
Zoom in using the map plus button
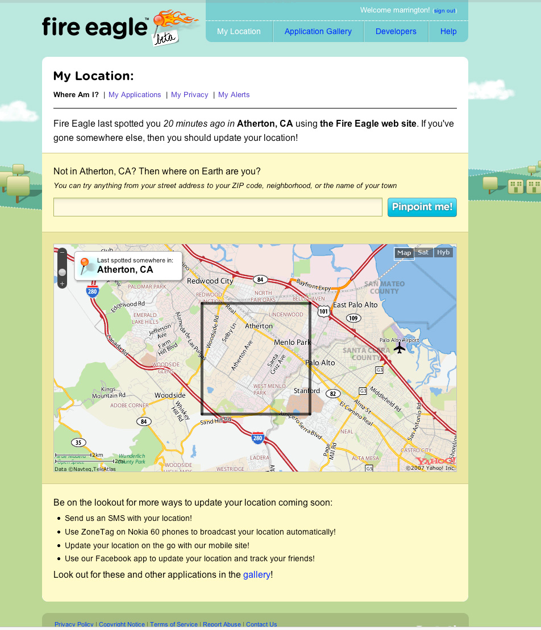(63, 283)
